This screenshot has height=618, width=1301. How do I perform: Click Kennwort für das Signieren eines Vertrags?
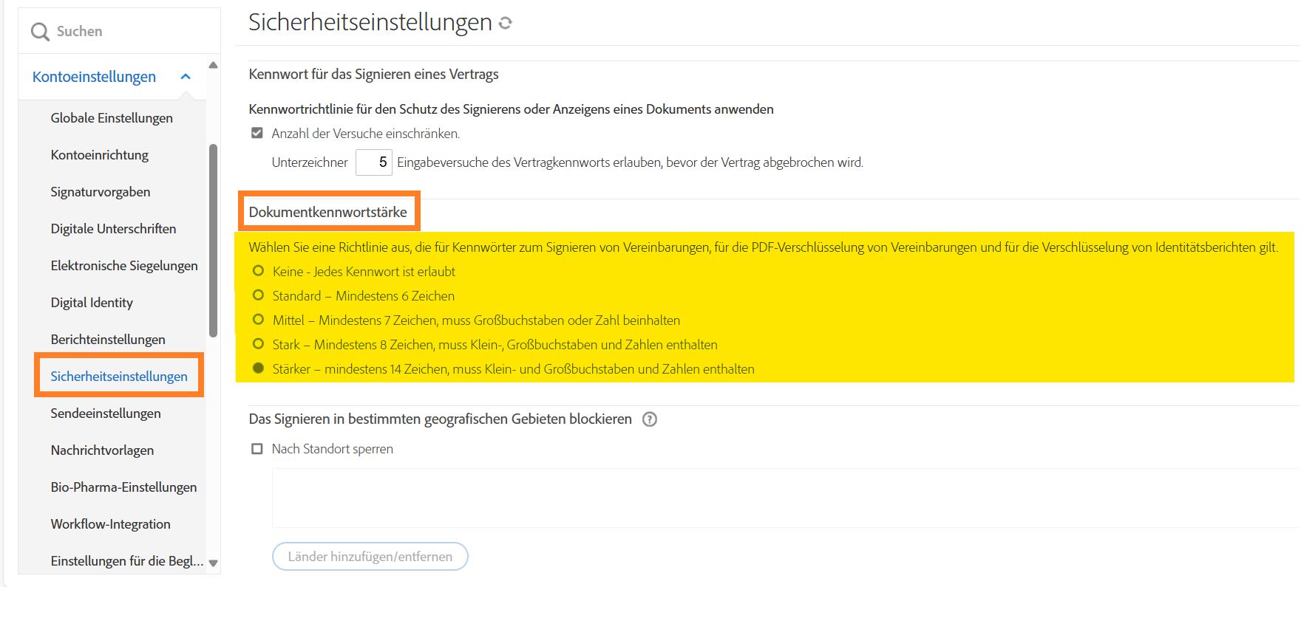(x=374, y=75)
